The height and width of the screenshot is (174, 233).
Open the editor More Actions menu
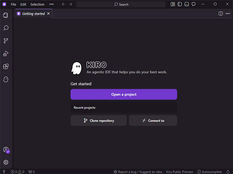(x=227, y=14)
